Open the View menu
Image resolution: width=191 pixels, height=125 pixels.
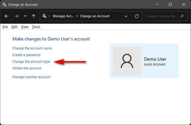tap(25, 27)
